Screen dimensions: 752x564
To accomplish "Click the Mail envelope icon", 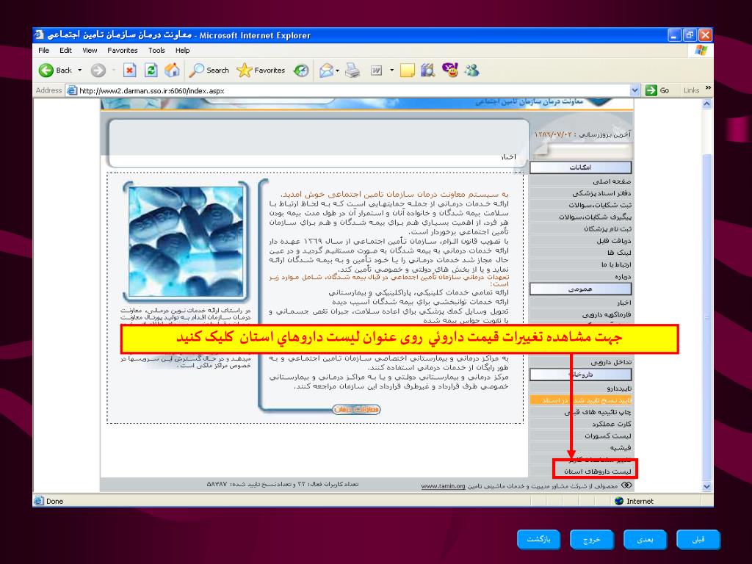I will (x=326, y=70).
